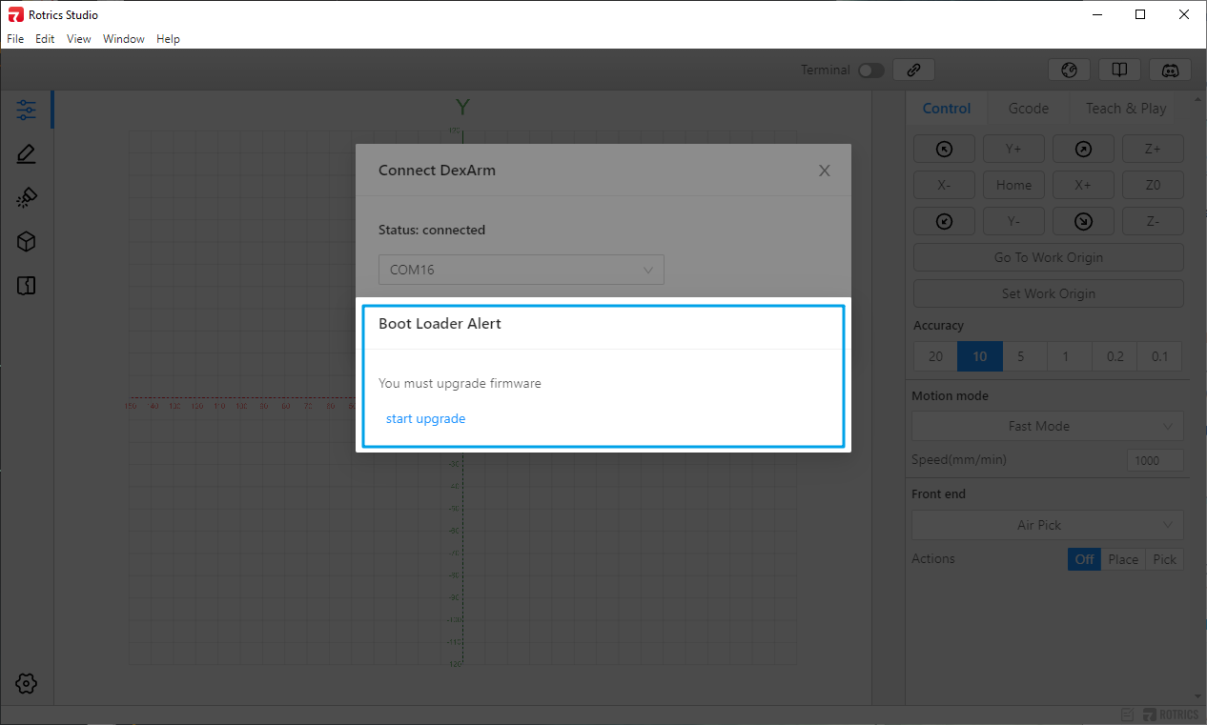Jog diagonally with the up-right arrow
This screenshot has width=1207, height=725.
(x=1083, y=149)
